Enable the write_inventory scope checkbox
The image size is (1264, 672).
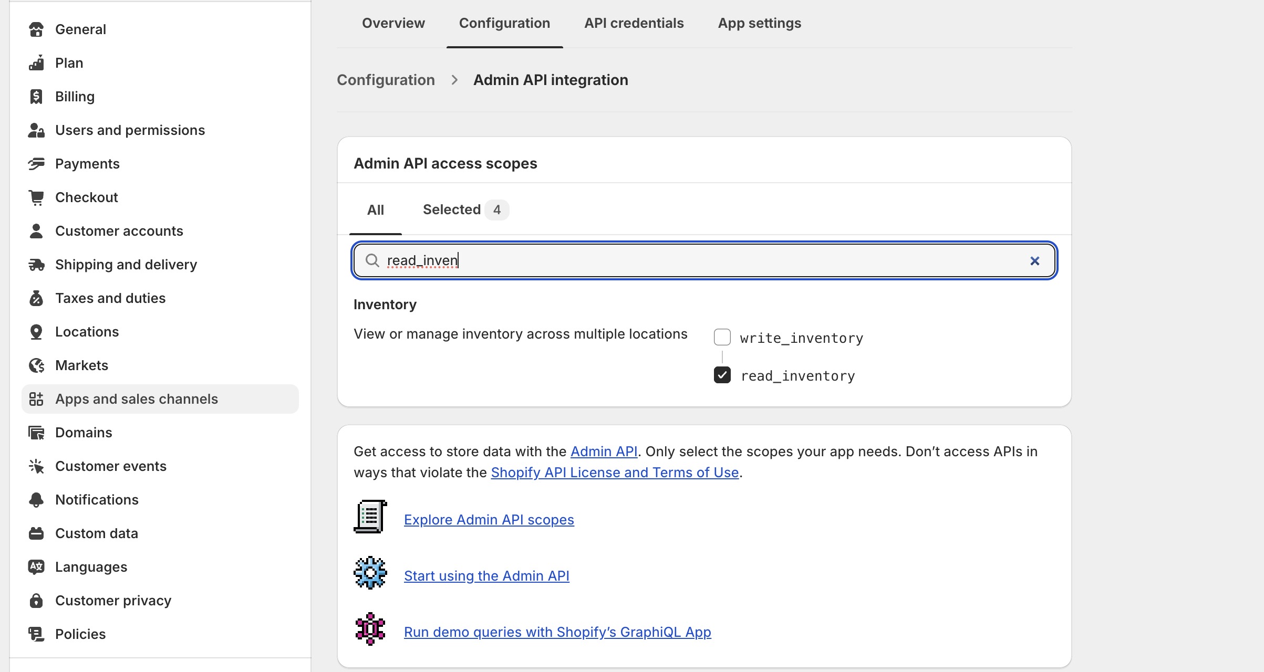click(x=722, y=337)
